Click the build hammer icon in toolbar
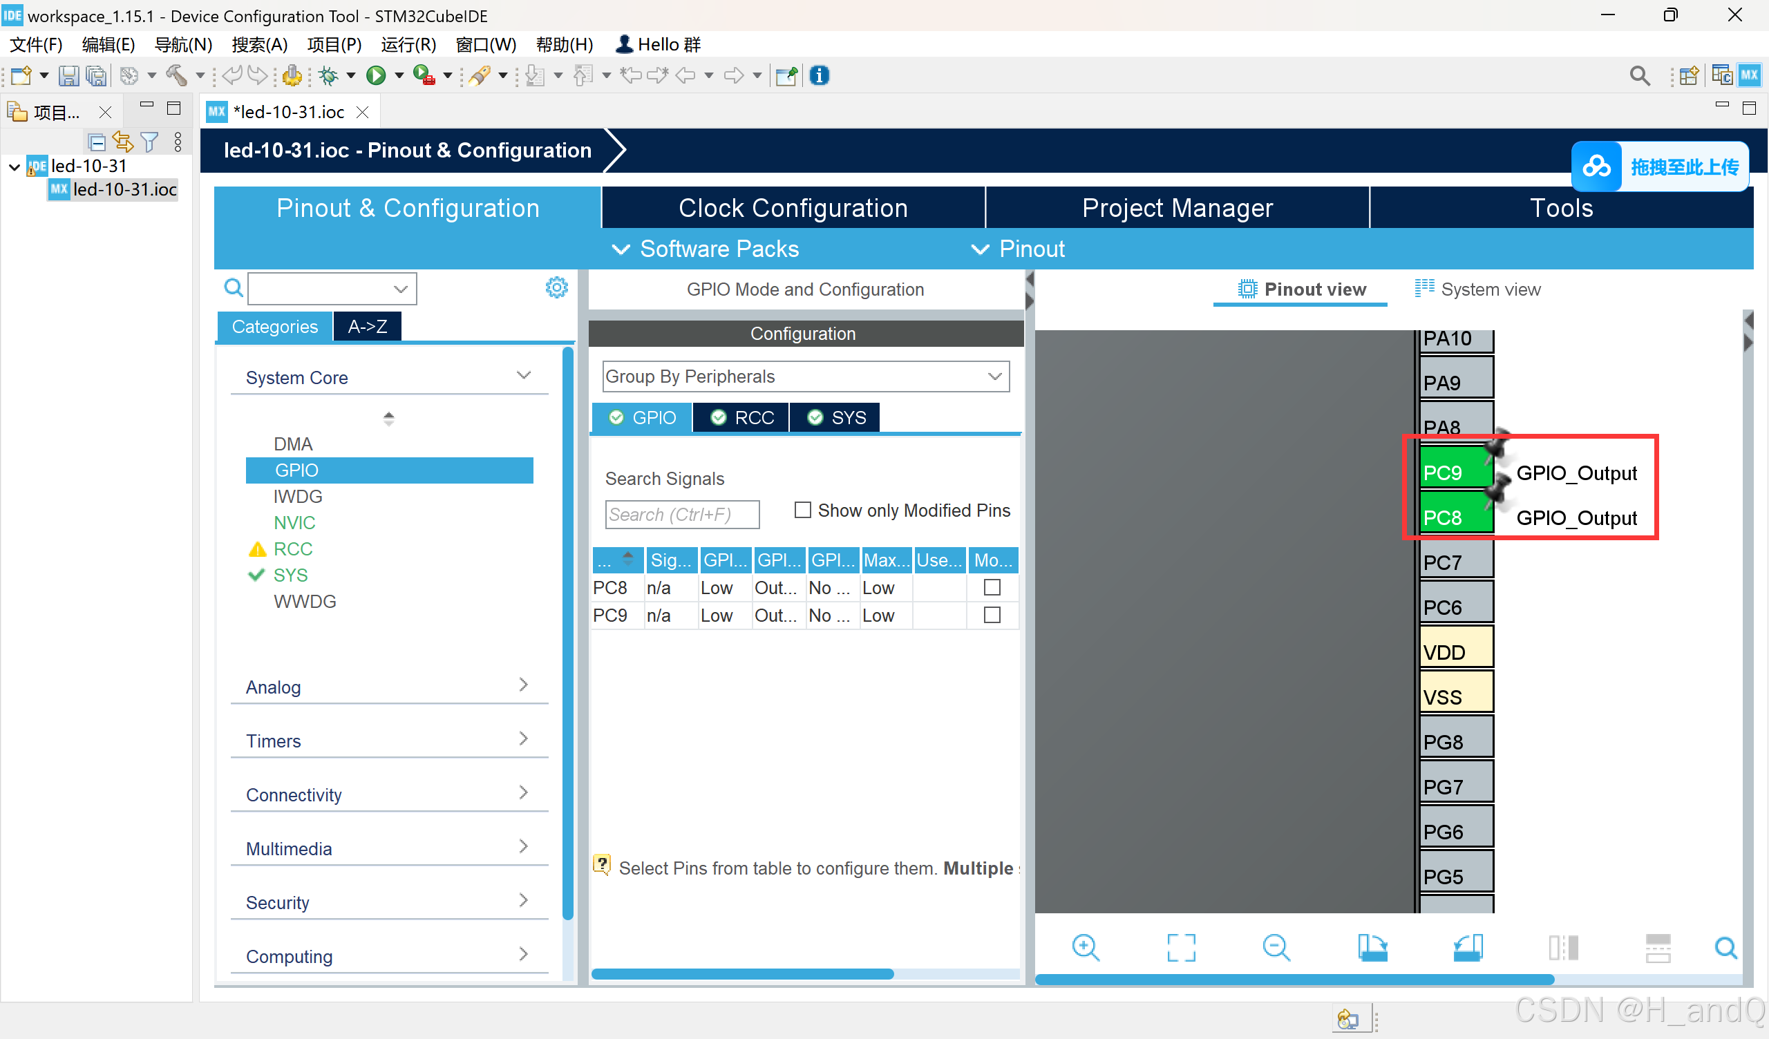Image resolution: width=1769 pixels, height=1039 pixels. click(x=176, y=75)
